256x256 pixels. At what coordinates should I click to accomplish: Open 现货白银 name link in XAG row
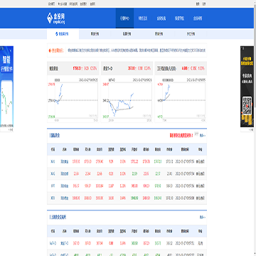click(x=65, y=174)
